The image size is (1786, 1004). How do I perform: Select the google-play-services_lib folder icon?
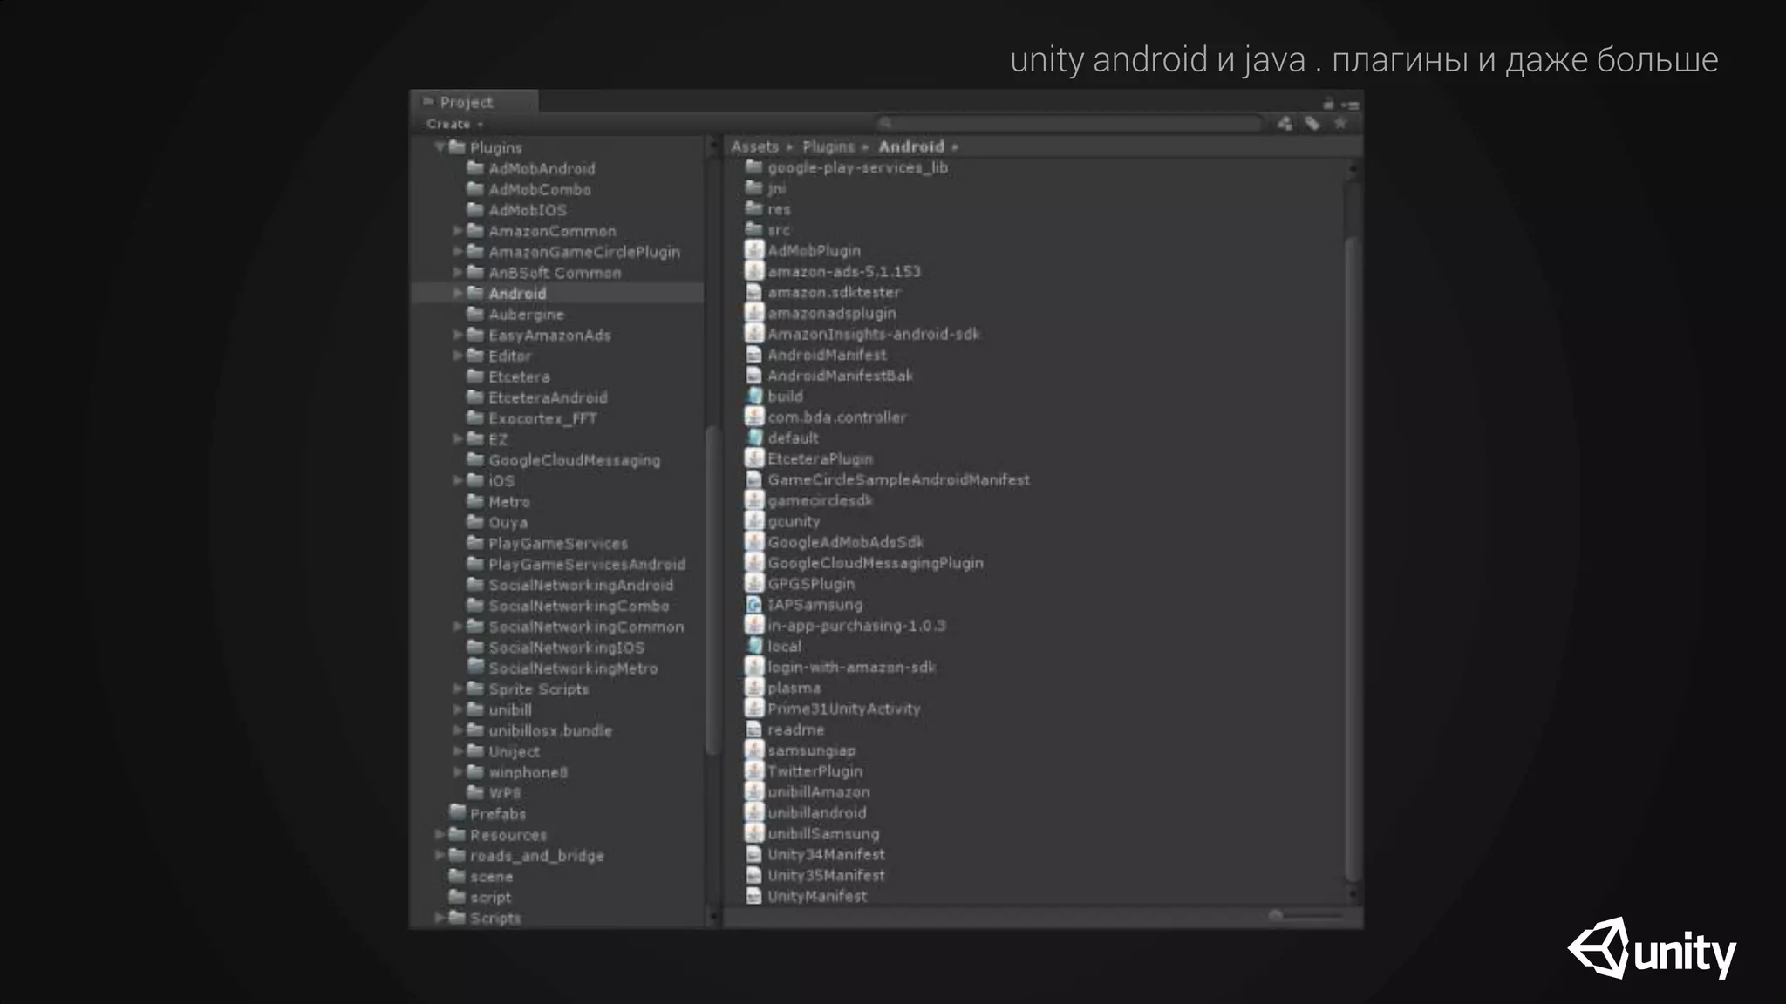point(754,166)
